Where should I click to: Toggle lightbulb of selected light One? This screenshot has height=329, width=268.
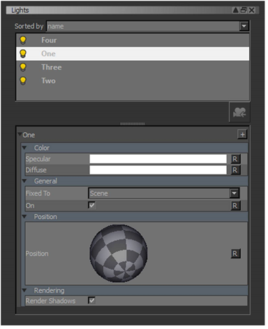[23, 54]
